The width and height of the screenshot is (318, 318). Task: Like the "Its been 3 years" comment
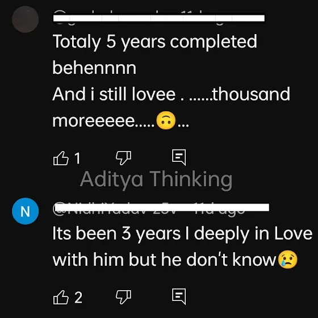click(61, 297)
